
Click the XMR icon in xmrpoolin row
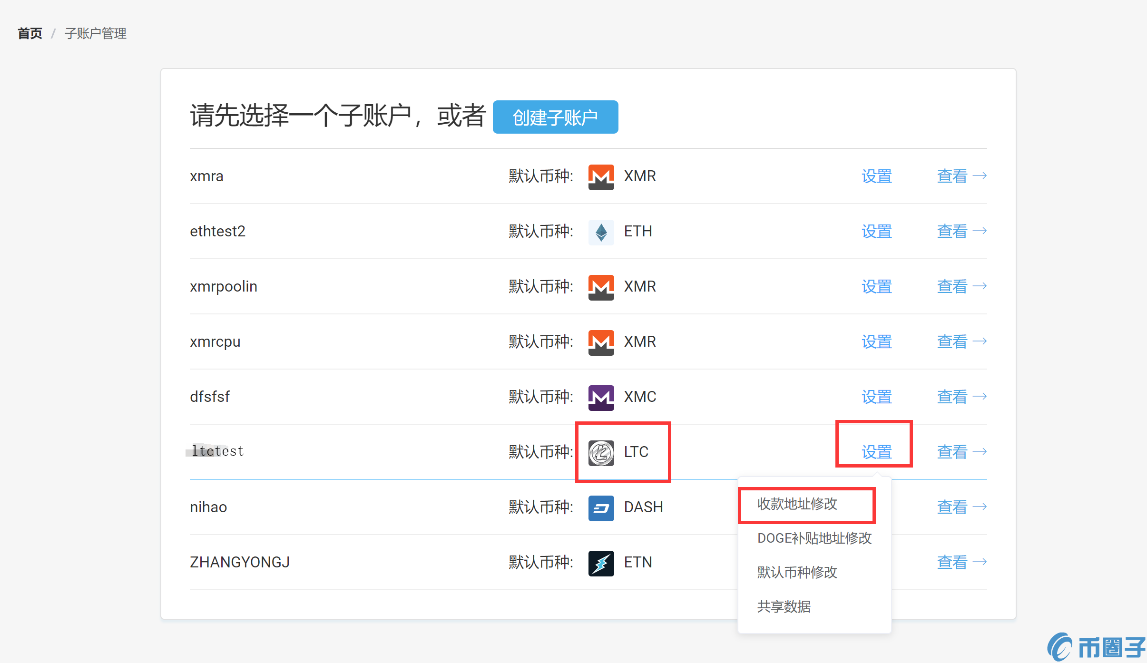(601, 287)
